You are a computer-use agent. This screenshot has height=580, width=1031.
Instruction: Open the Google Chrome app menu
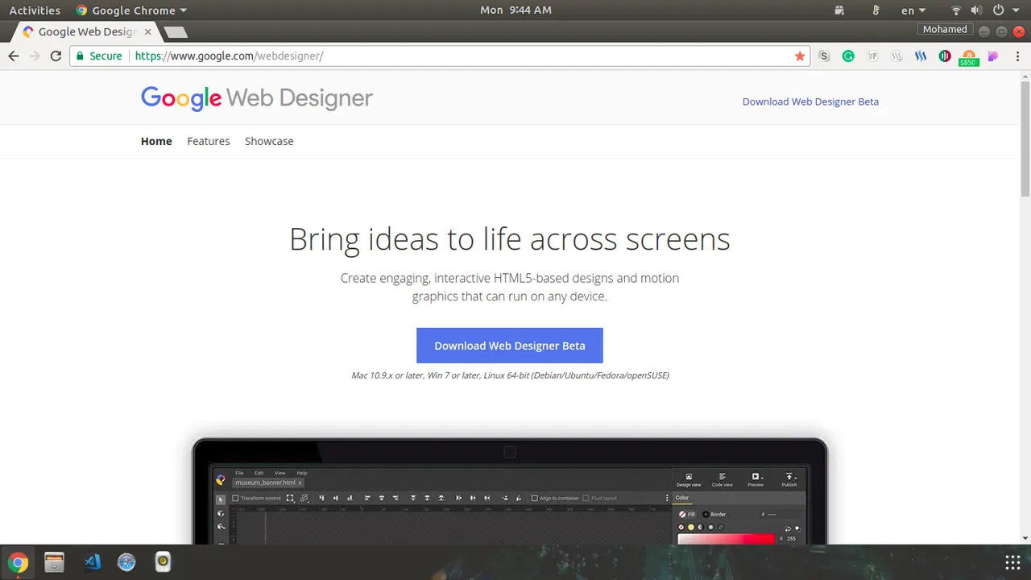[131, 10]
